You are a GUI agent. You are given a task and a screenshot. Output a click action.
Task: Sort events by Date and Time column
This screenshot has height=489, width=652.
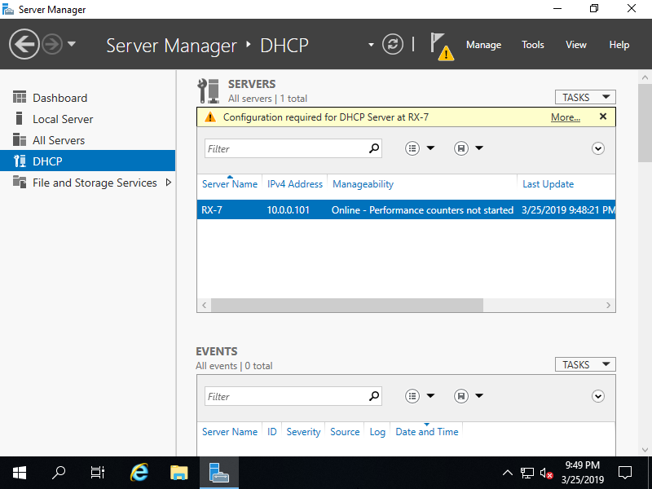[x=426, y=432]
